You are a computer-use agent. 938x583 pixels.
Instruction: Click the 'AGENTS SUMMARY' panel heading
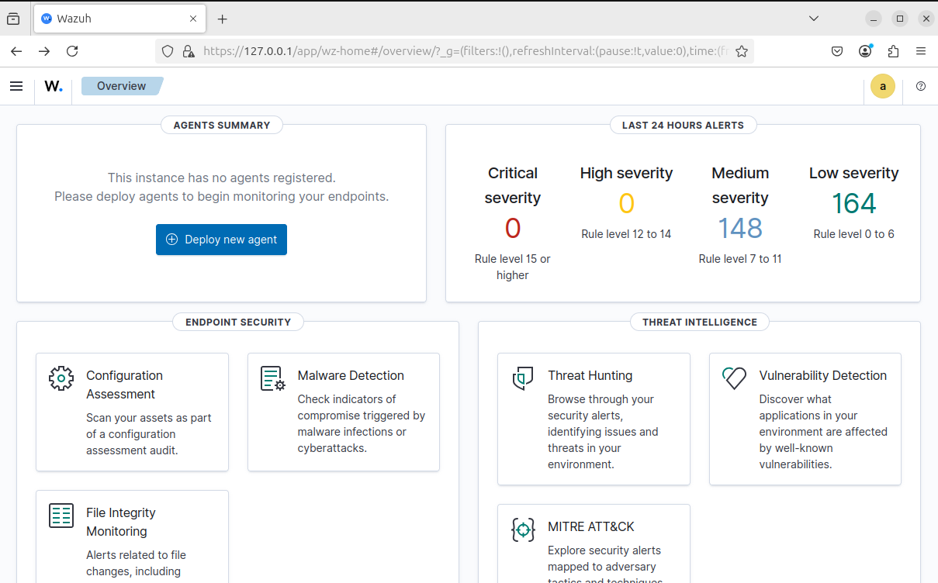coord(222,125)
